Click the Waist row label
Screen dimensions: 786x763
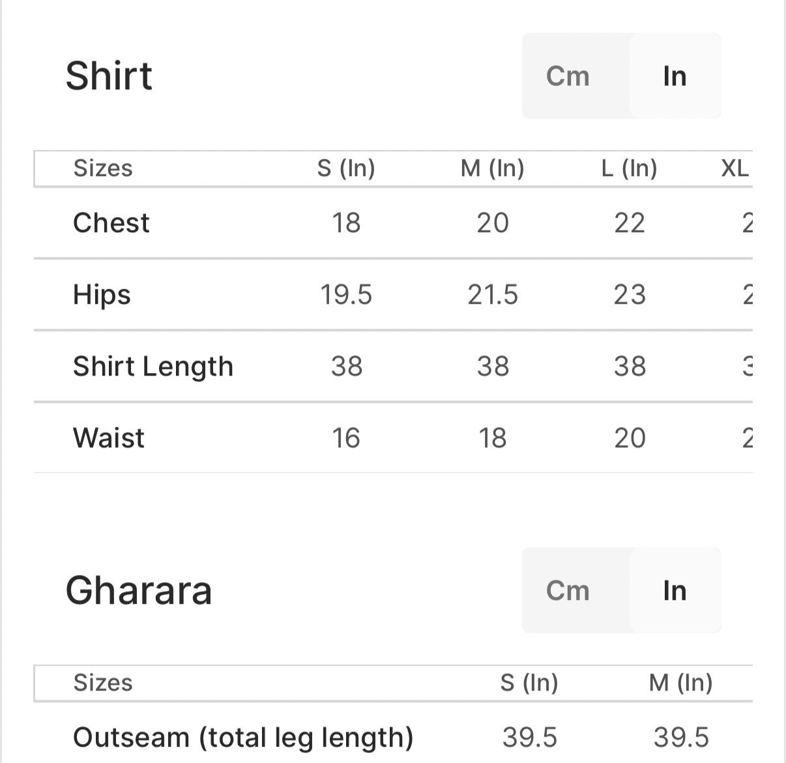(109, 438)
